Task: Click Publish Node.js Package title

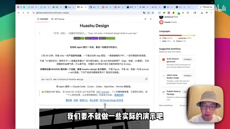Action: 174,93
